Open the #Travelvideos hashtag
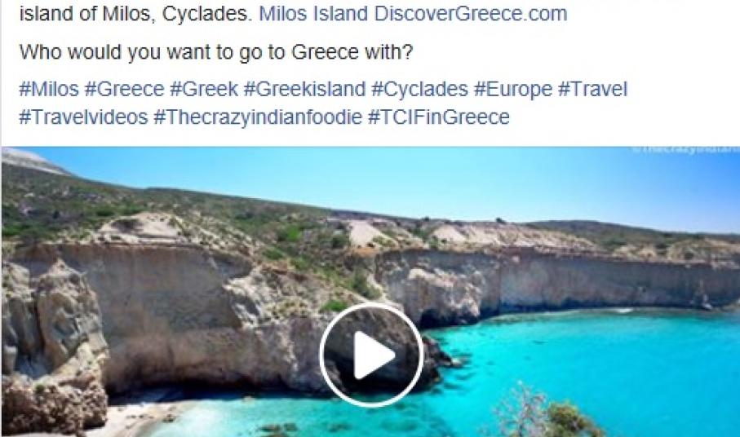 (x=83, y=117)
